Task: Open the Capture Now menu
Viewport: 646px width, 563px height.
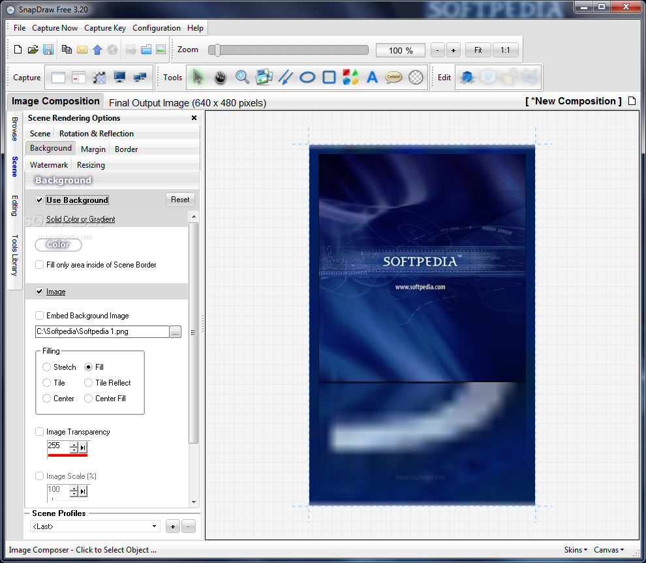Action: coord(55,28)
